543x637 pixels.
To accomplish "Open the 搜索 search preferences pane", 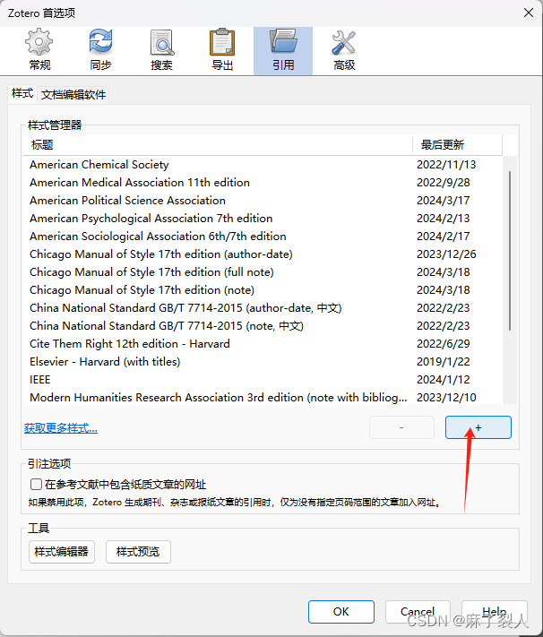I will [x=161, y=51].
